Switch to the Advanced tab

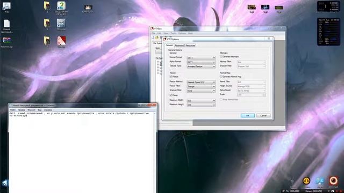click(179, 46)
